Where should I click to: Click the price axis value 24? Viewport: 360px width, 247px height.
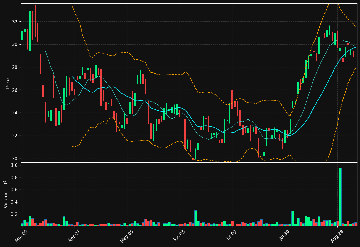(15, 113)
